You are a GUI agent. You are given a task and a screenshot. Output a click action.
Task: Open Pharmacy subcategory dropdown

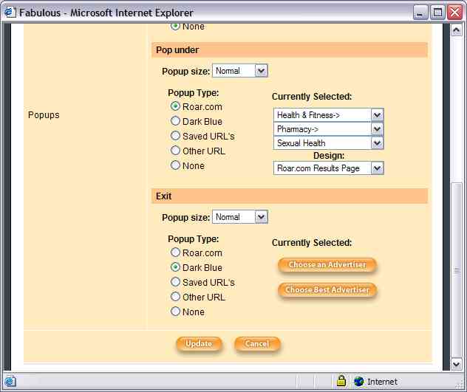329,129
